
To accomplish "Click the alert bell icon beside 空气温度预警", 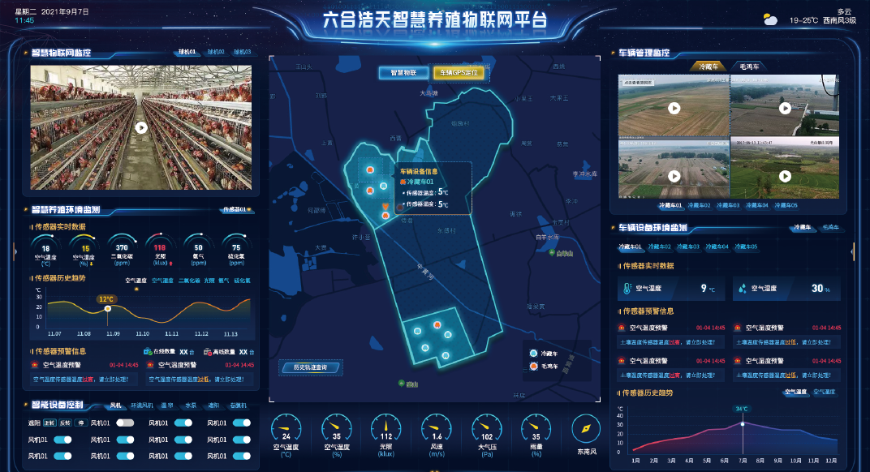I will tap(621, 326).
